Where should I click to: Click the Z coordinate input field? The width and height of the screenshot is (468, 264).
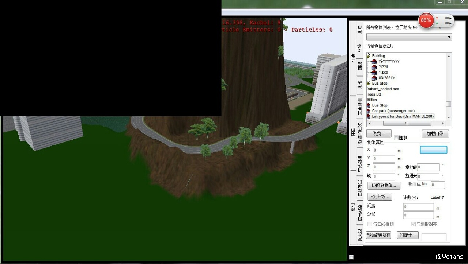(x=384, y=167)
